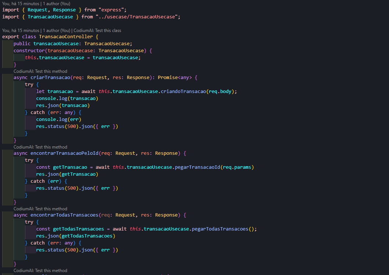The height and width of the screenshot is (275, 389).
Task: Click getTransacao in its const declaration
Action: click(x=70, y=167)
